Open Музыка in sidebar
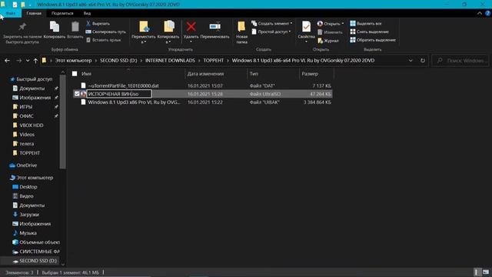The height and width of the screenshot is (277, 492). tap(28, 233)
